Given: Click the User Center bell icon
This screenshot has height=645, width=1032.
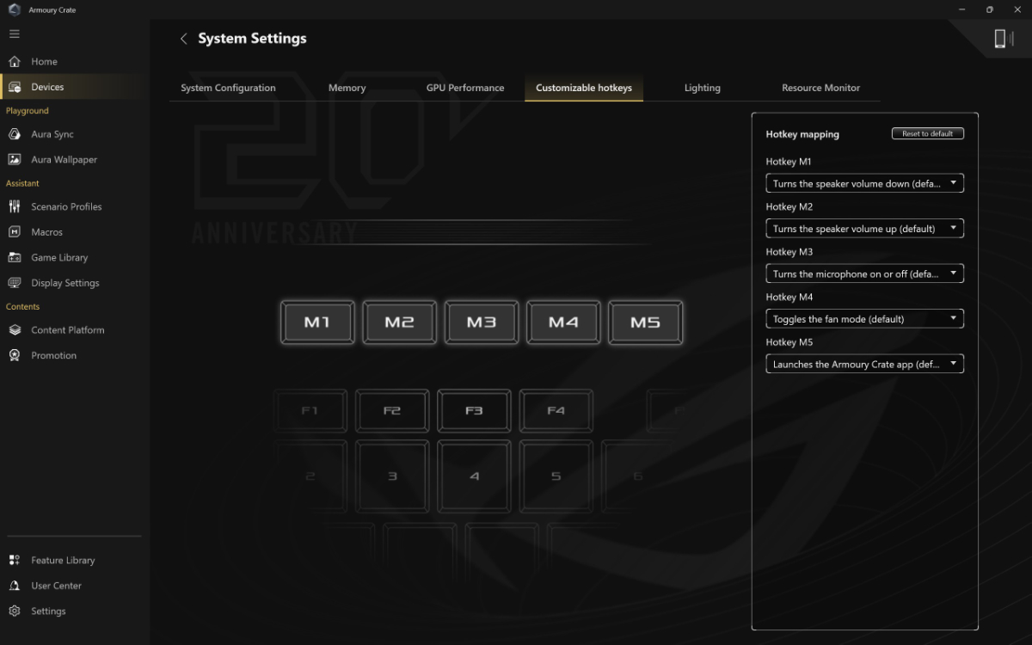Looking at the screenshot, I should coord(15,586).
